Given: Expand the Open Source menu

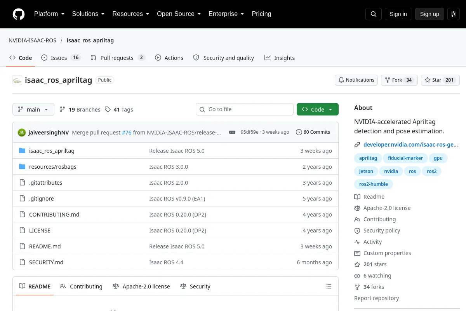Looking at the screenshot, I should coord(179,14).
